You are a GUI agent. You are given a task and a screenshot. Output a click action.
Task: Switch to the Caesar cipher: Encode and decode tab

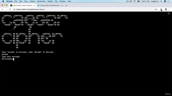(x=50, y=5)
